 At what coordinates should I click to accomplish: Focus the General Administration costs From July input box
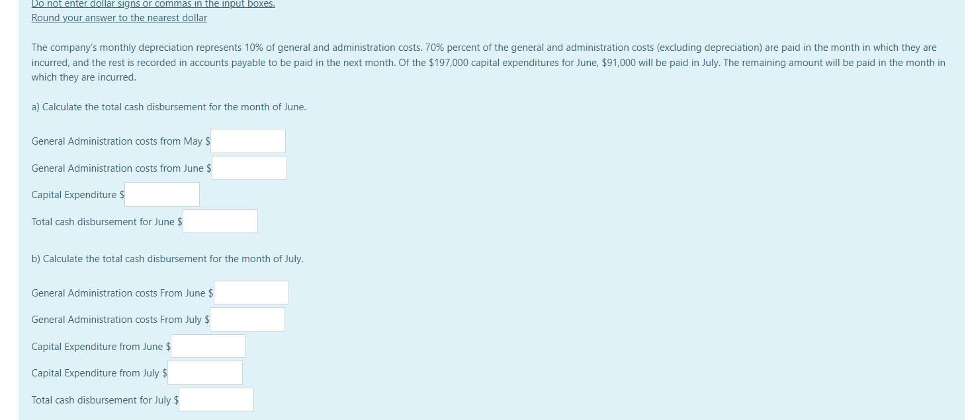click(247, 318)
